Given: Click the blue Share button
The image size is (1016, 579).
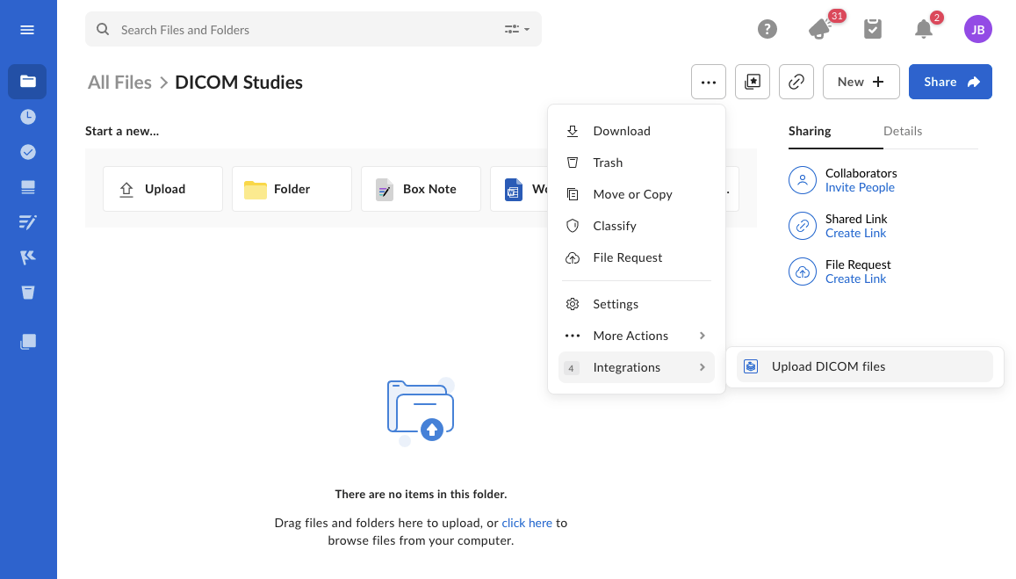Looking at the screenshot, I should point(950,82).
